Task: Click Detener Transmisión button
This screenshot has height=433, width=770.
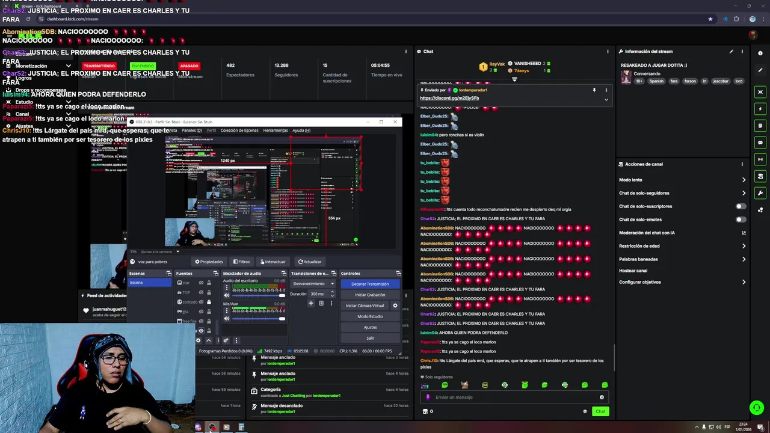Action: pyautogui.click(x=370, y=284)
